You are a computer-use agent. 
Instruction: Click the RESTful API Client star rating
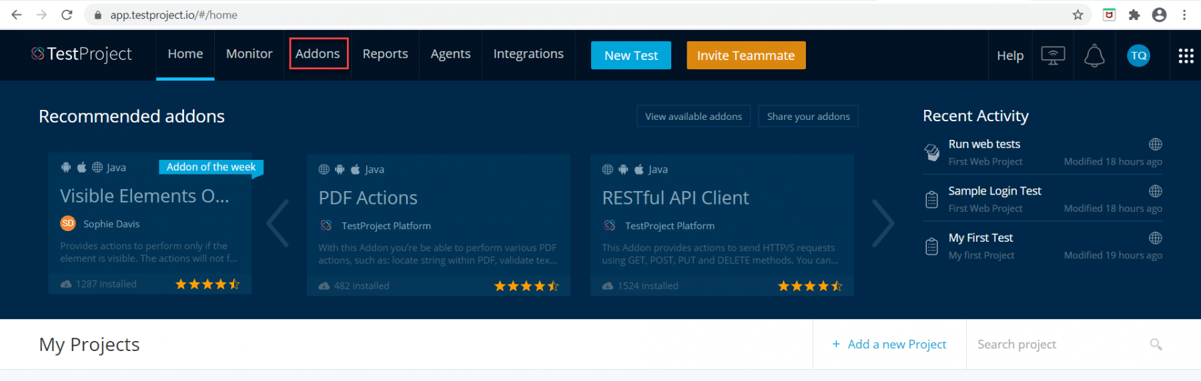pyautogui.click(x=810, y=286)
